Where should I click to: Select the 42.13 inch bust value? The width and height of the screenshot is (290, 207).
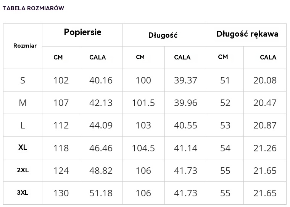click(x=101, y=103)
